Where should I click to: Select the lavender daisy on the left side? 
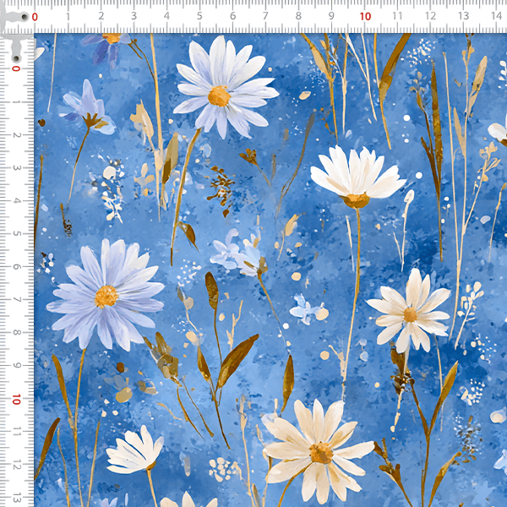tap(106, 294)
